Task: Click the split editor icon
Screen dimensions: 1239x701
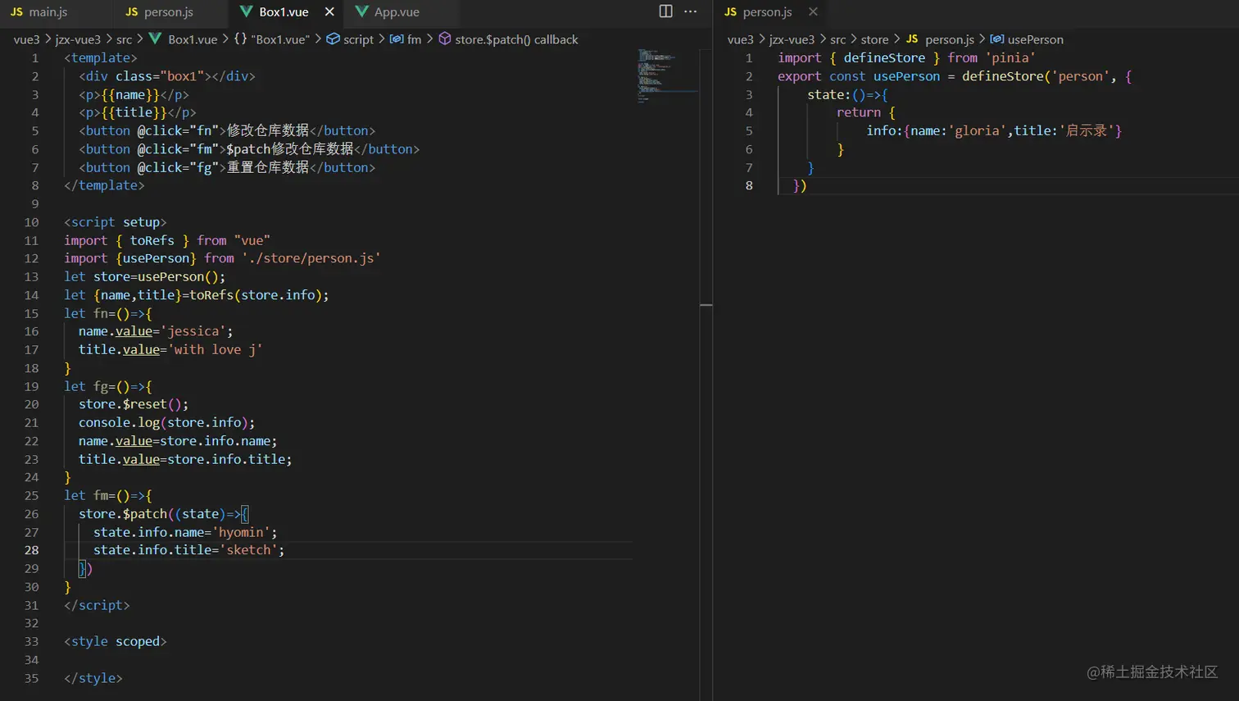Action: (665, 11)
